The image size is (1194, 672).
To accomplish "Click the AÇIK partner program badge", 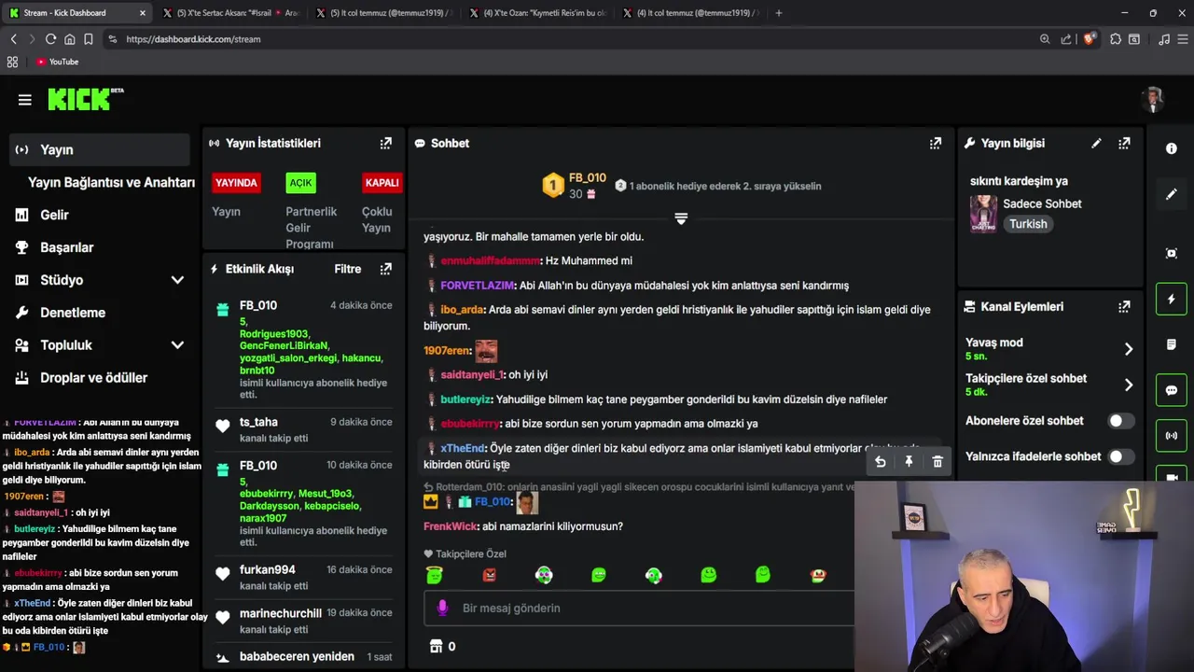I will [x=300, y=182].
